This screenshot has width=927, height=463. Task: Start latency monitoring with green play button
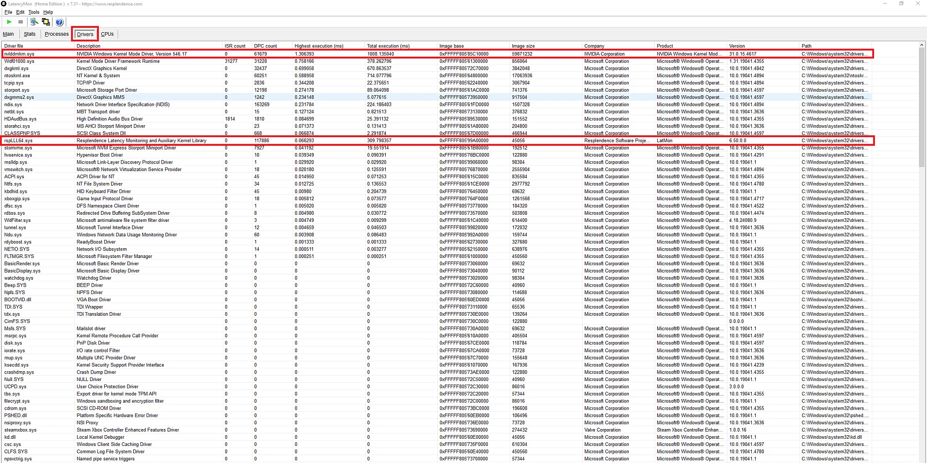pos(9,22)
